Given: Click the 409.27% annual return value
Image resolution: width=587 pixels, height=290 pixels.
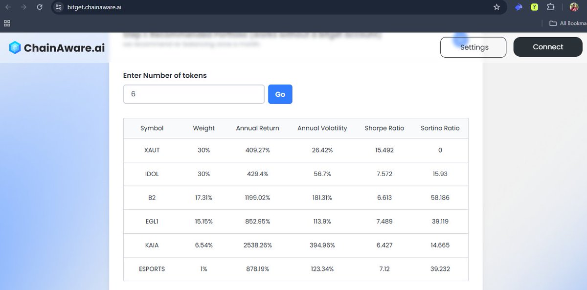Looking at the screenshot, I should point(258,150).
